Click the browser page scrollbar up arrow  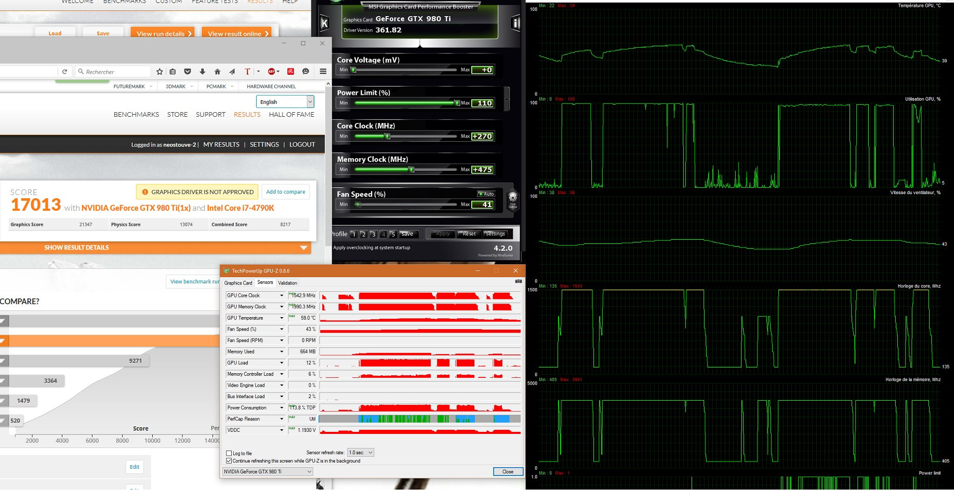328,84
